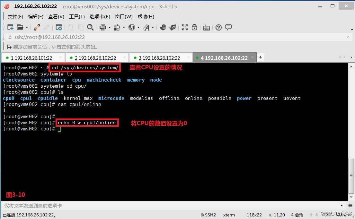Click the Reconnect plug icon
The height and width of the screenshot is (219, 355).
click(x=37, y=27)
